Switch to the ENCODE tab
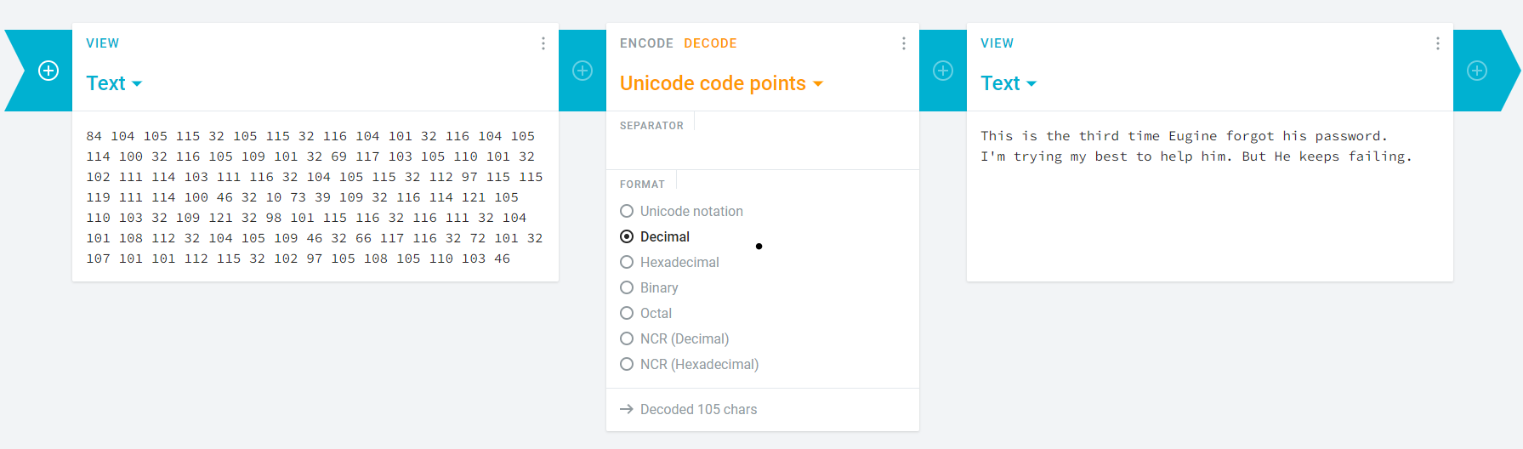The height and width of the screenshot is (449, 1523). [x=646, y=43]
